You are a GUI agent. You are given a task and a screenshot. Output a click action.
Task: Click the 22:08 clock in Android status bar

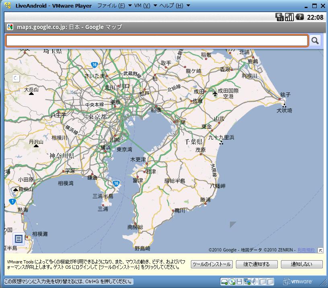315,17
